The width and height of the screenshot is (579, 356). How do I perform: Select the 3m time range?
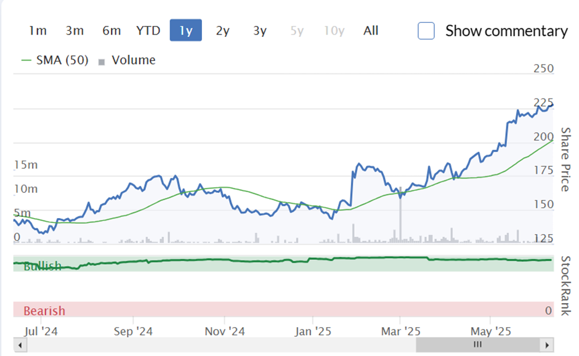[75, 31]
